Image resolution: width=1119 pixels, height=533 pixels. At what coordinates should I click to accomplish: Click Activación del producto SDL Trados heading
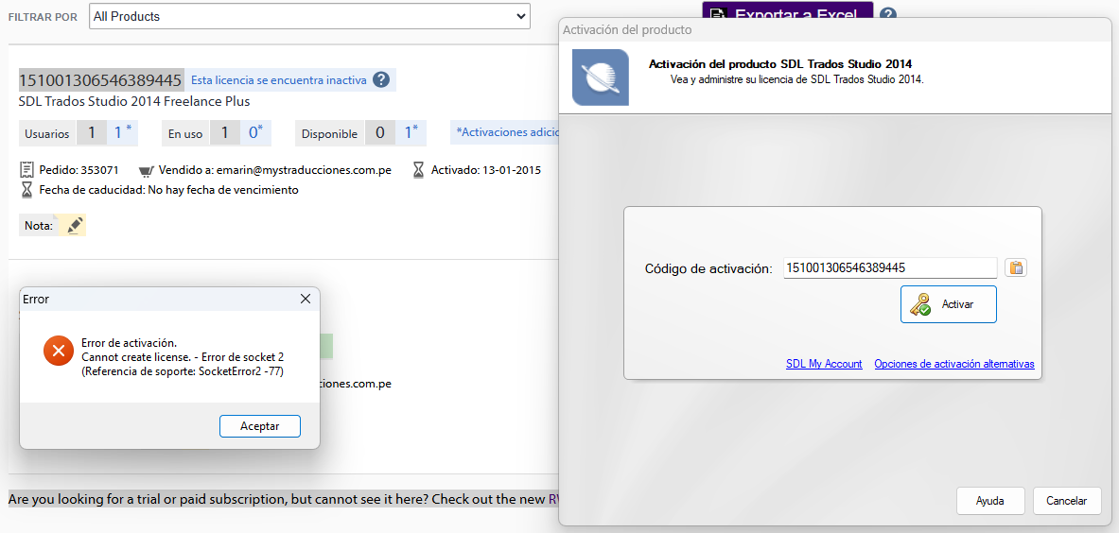click(x=780, y=64)
